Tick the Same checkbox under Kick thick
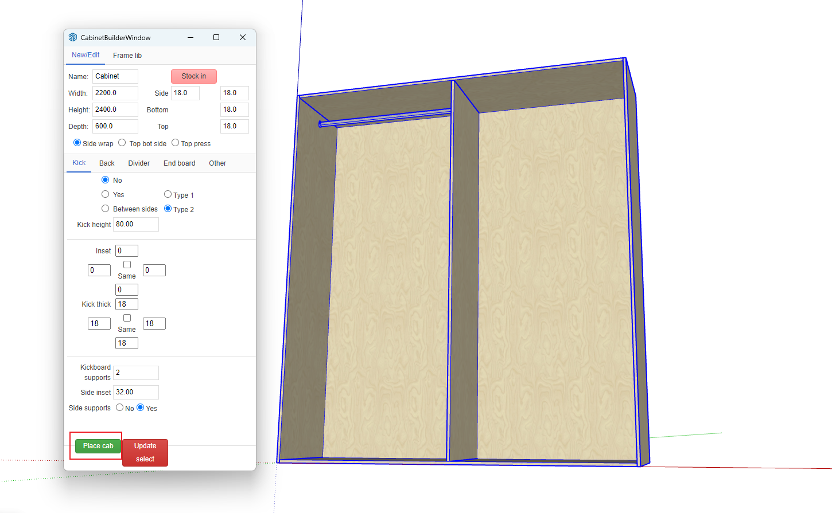The width and height of the screenshot is (832, 513). [127, 318]
